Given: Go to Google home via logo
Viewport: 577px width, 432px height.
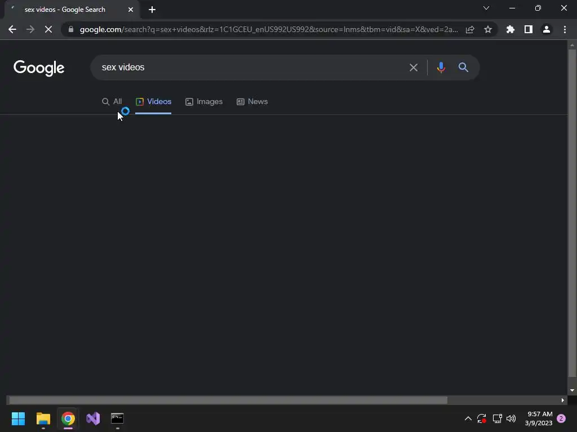Looking at the screenshot, I should coord(39,68).
